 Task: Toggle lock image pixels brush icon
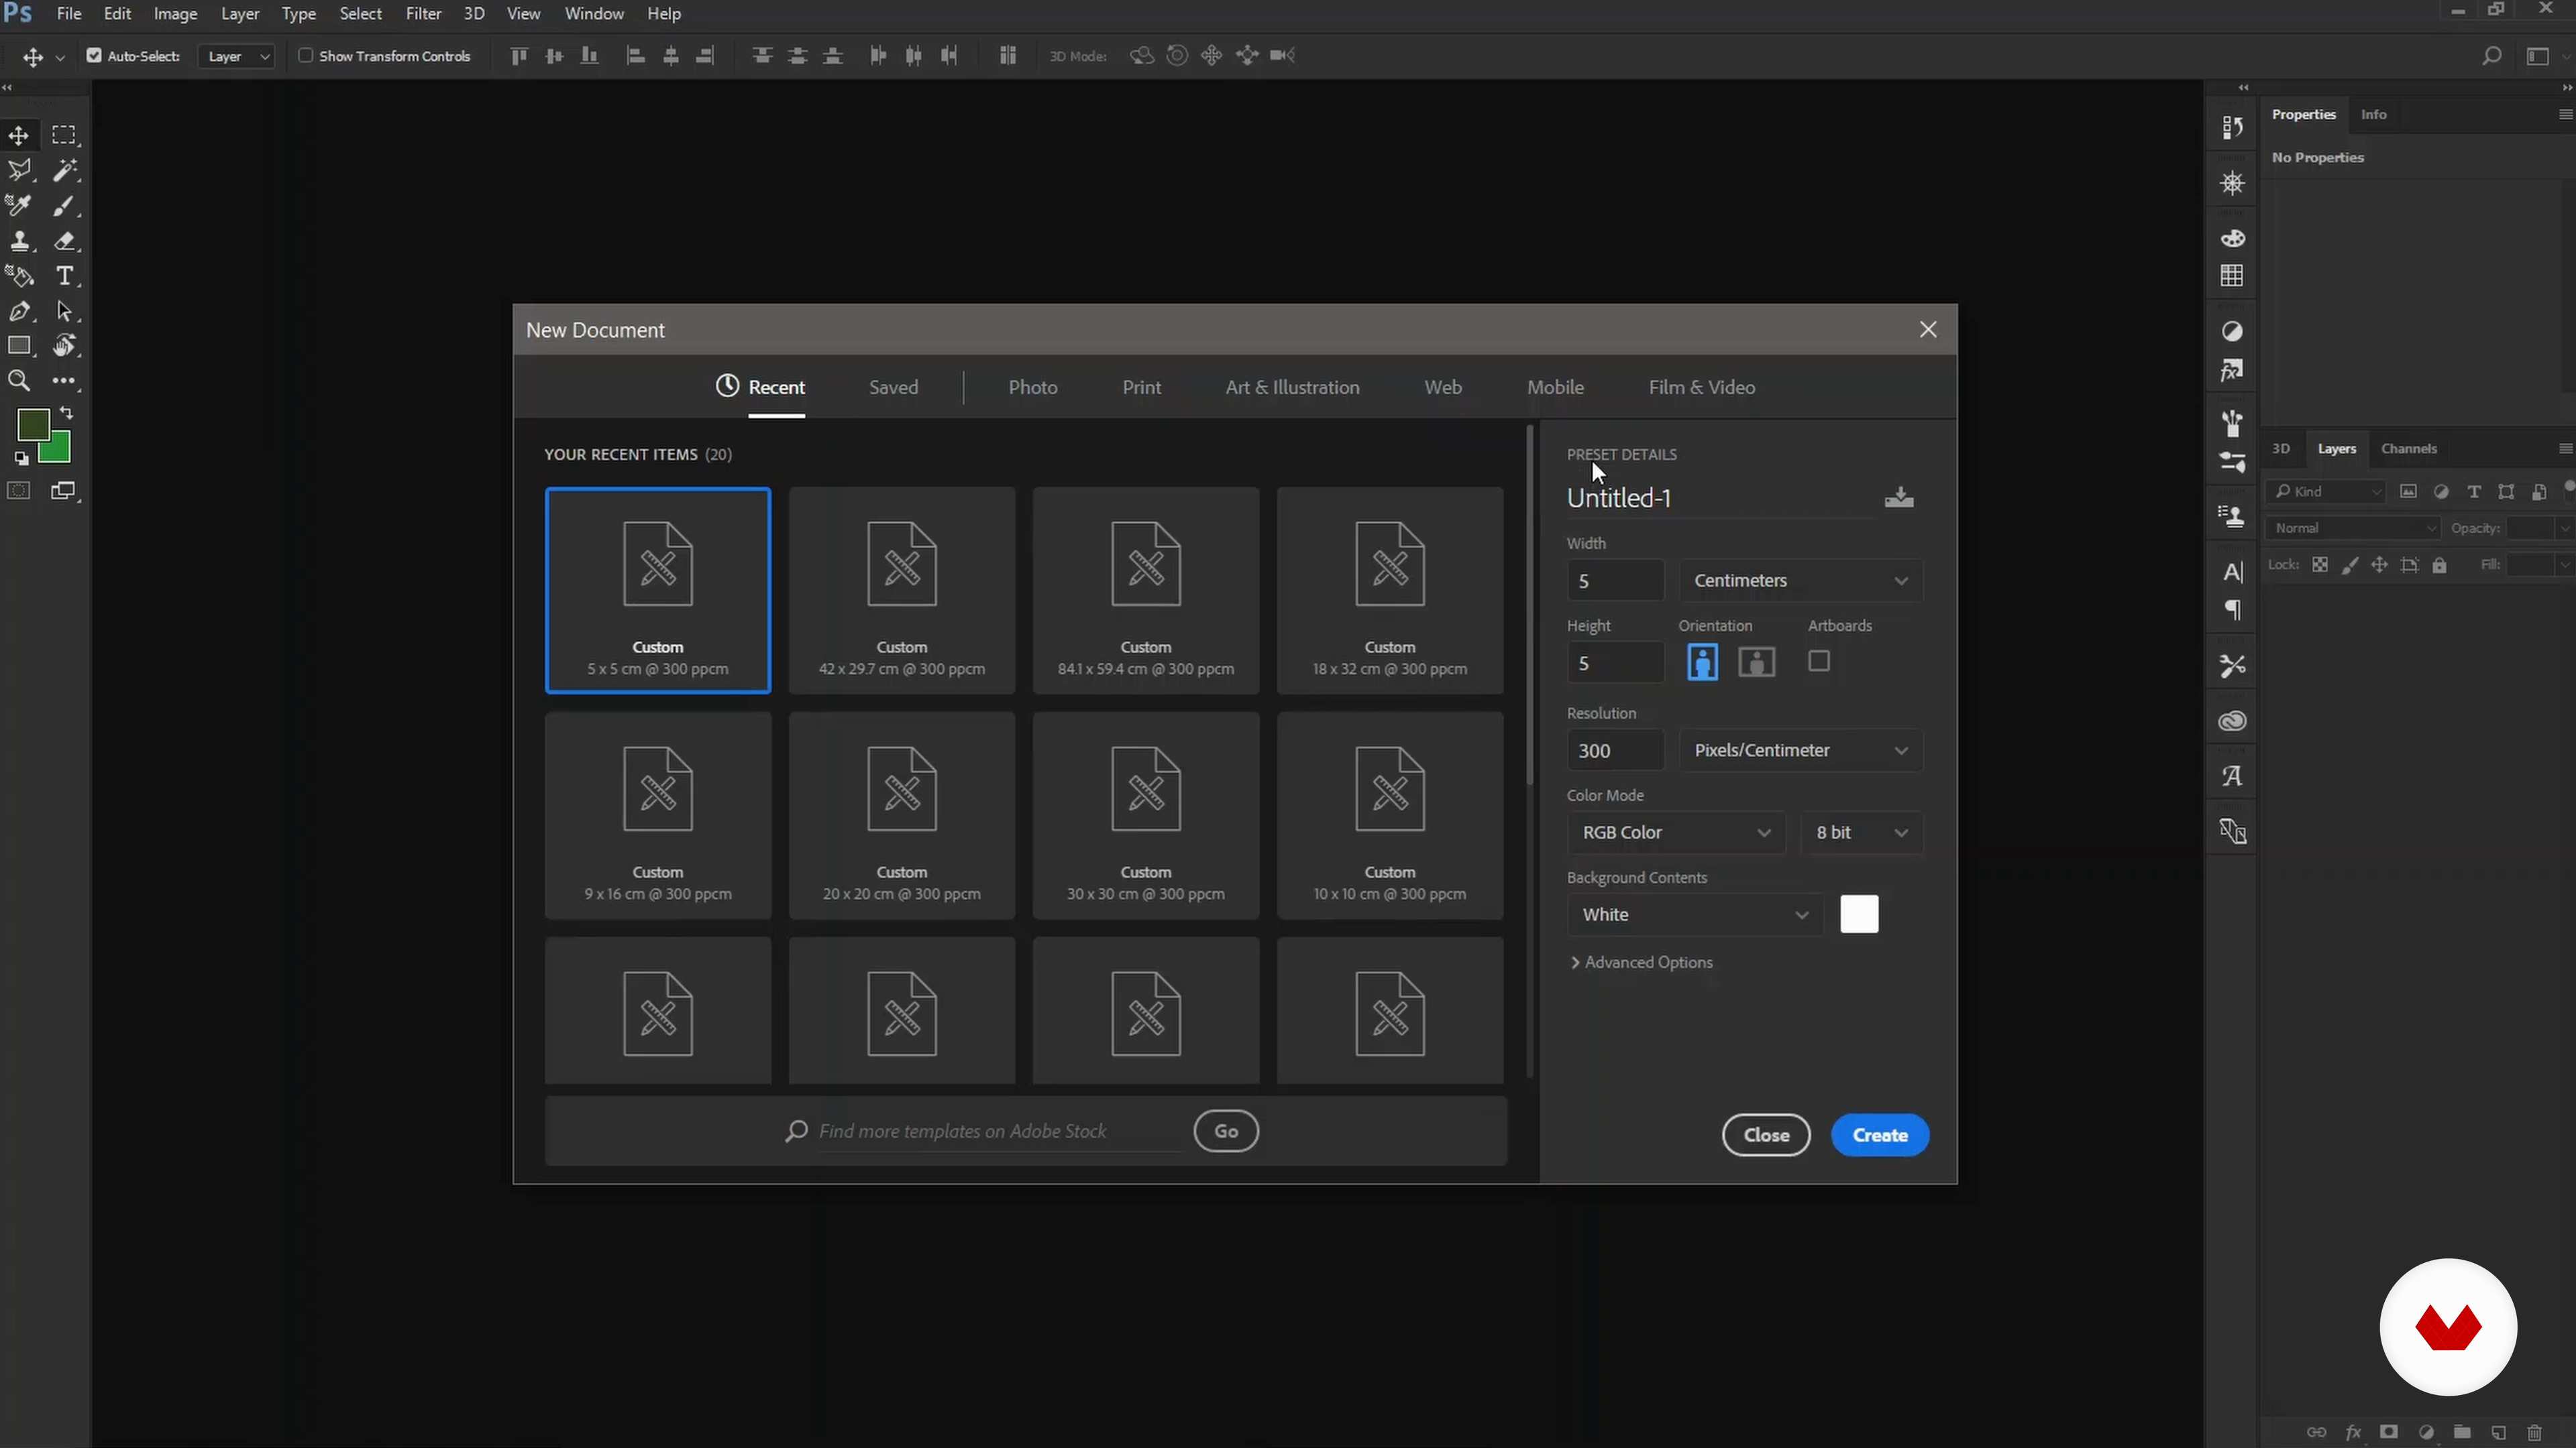(2350, 564)
